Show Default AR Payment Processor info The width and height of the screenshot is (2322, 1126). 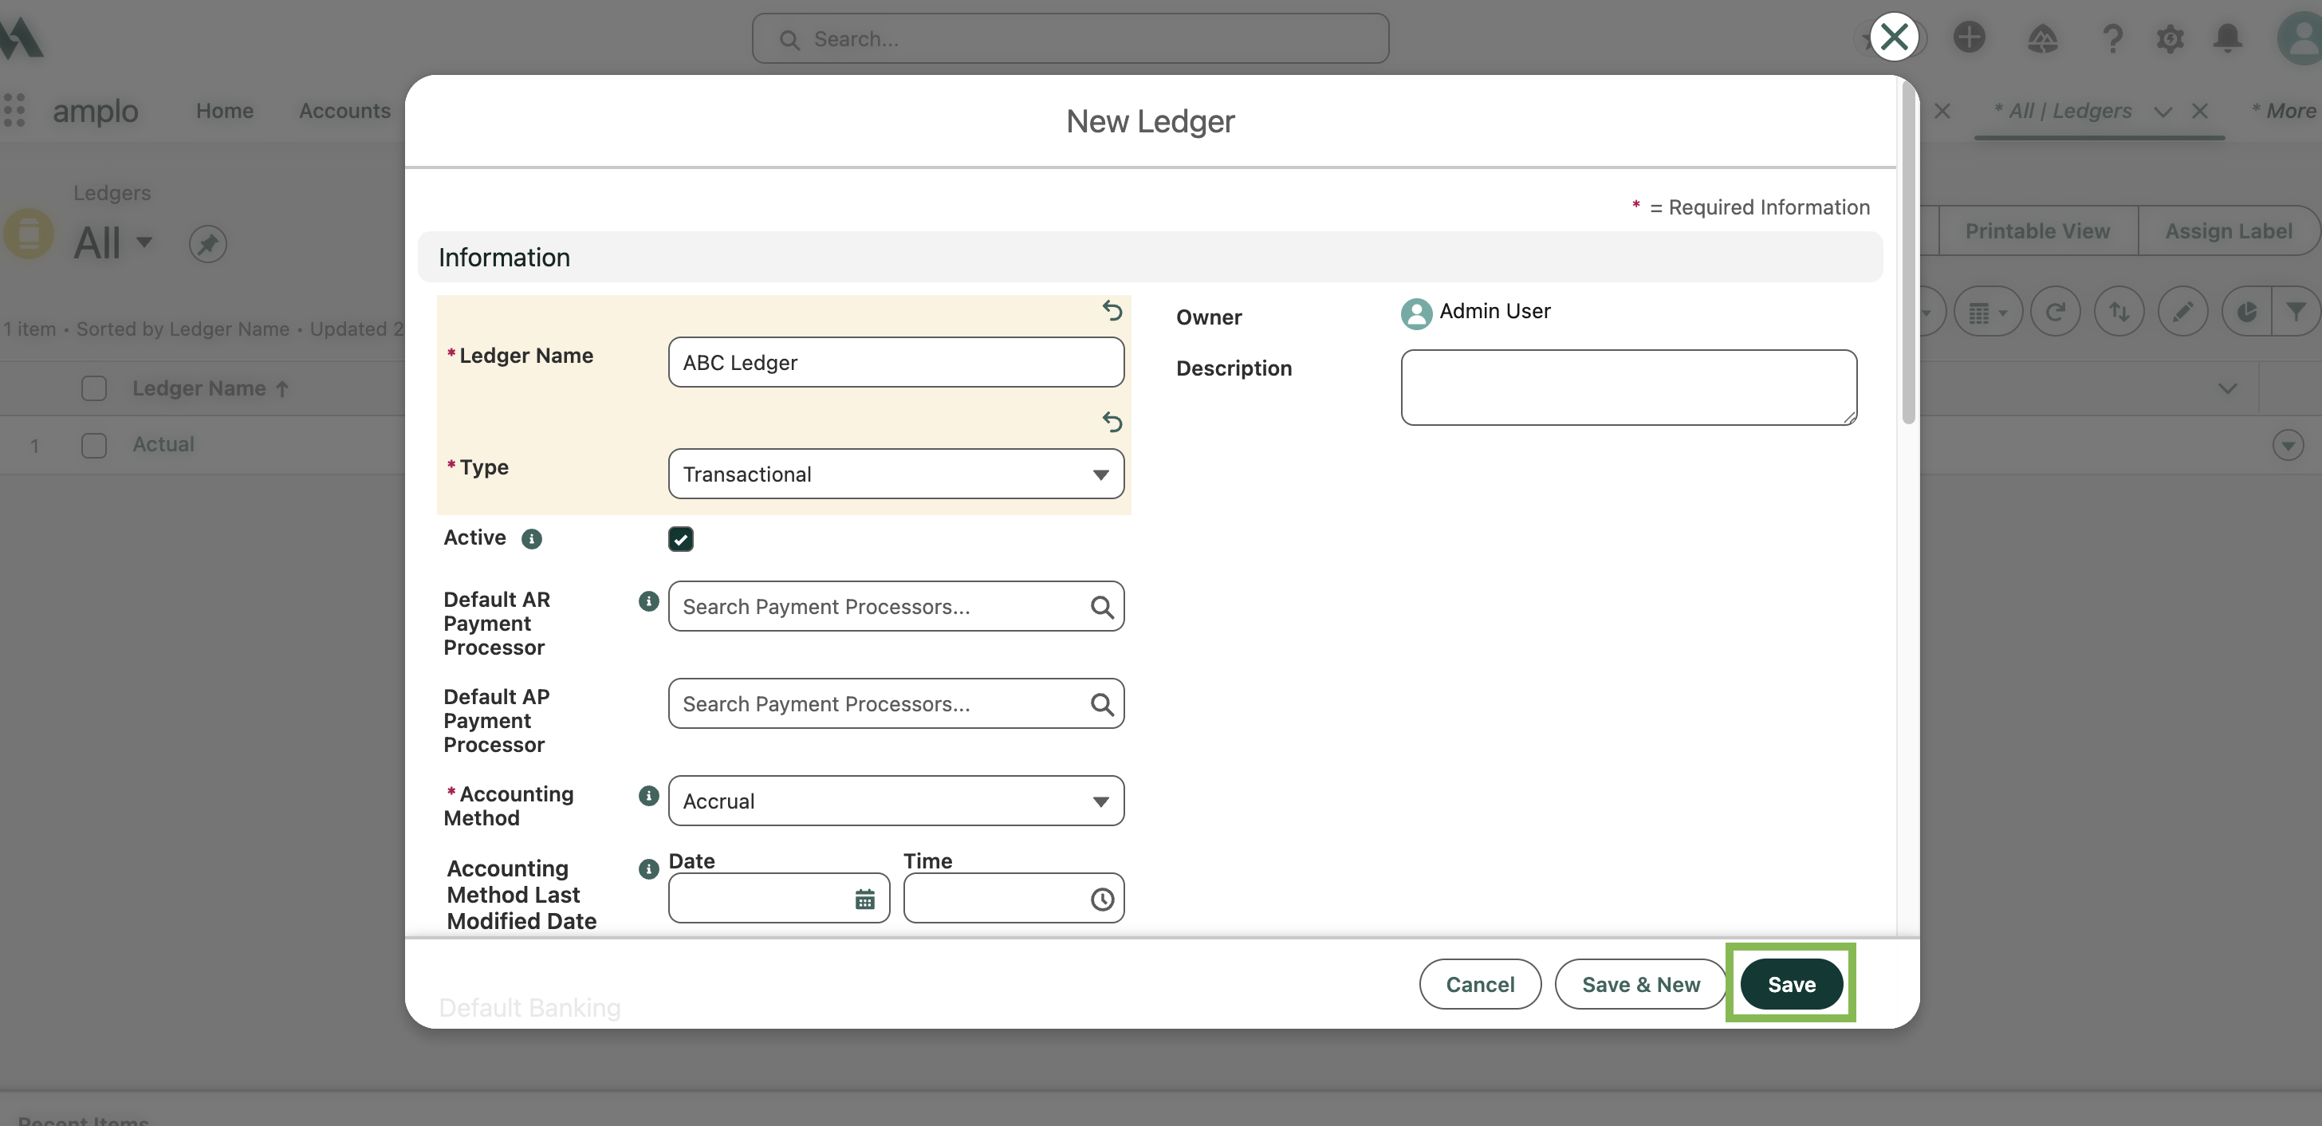click(648, 600)
